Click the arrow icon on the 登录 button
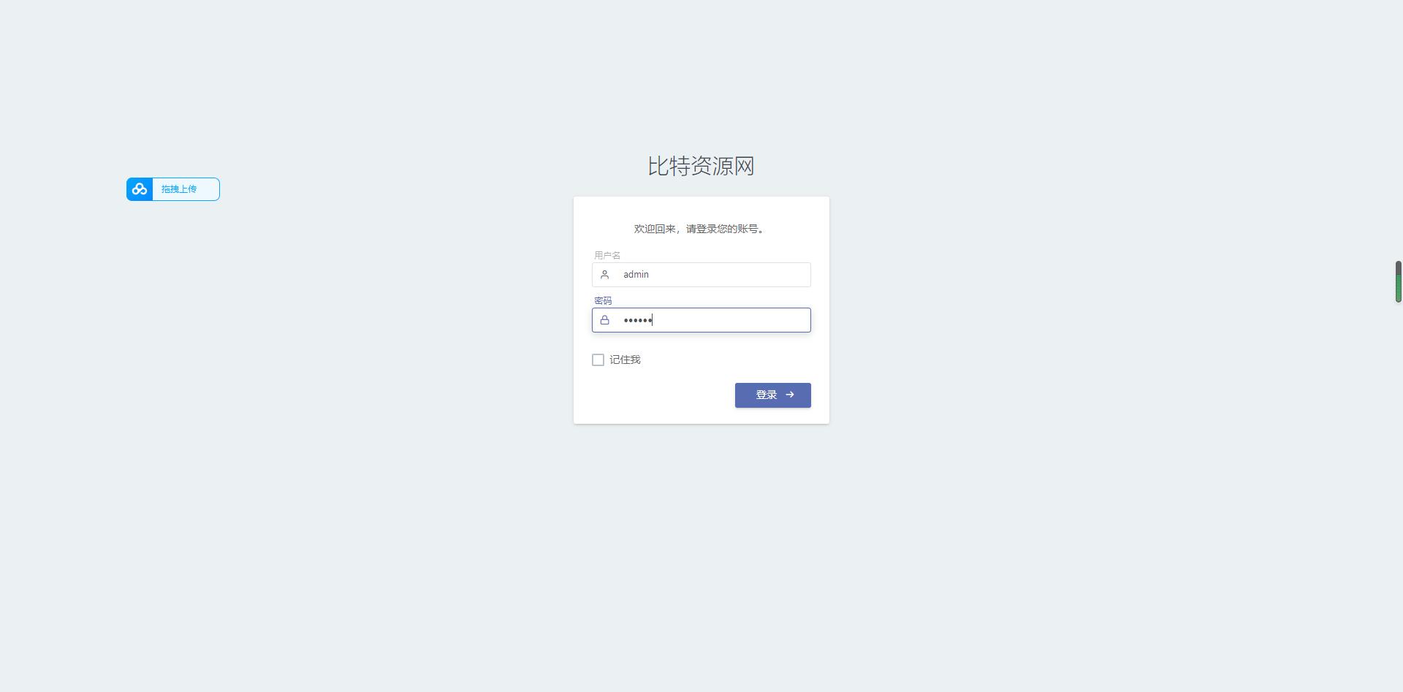This screenshot has height=692, width=1403. click(789, 395)
